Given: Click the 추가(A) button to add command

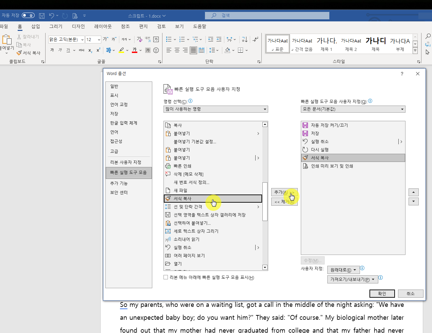Looking at the screenshot, I should [284, 192].
